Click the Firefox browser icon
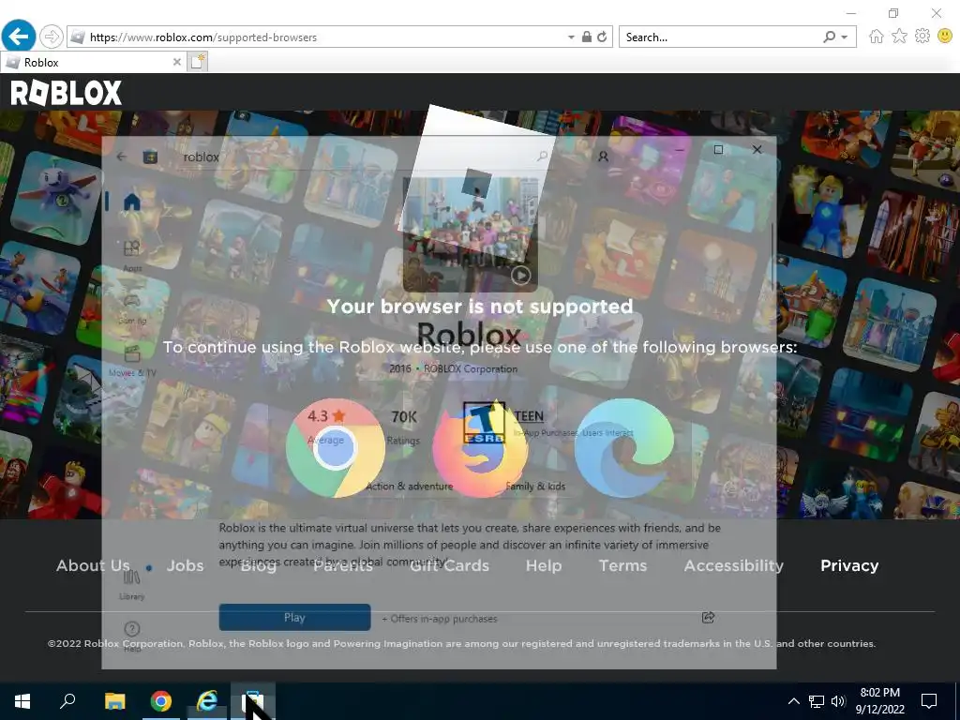 coord(481,448)
